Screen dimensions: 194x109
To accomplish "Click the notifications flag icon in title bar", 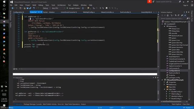I will (149, 2).
